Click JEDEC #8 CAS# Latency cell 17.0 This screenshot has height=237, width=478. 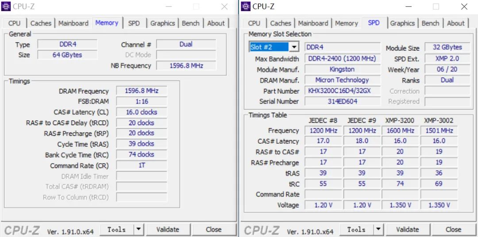(x=323, y=141)
